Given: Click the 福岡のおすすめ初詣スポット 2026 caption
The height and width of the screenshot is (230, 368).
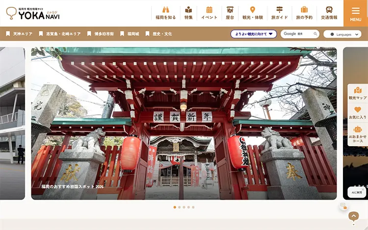Looking at the screenshot, I should tap(72, 187).
